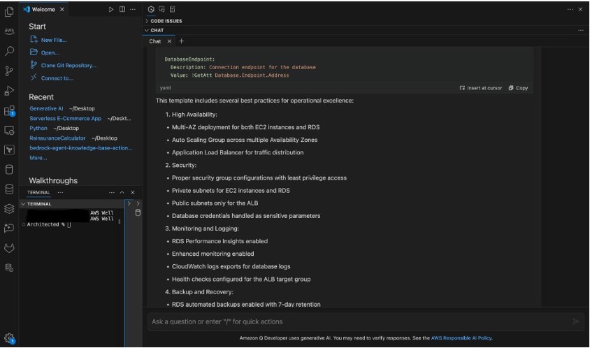The width and height of the screenshot is (590, 348).
Task: Open recent project Generative AI
Action: pyautogui.click(x=46, y=108)
